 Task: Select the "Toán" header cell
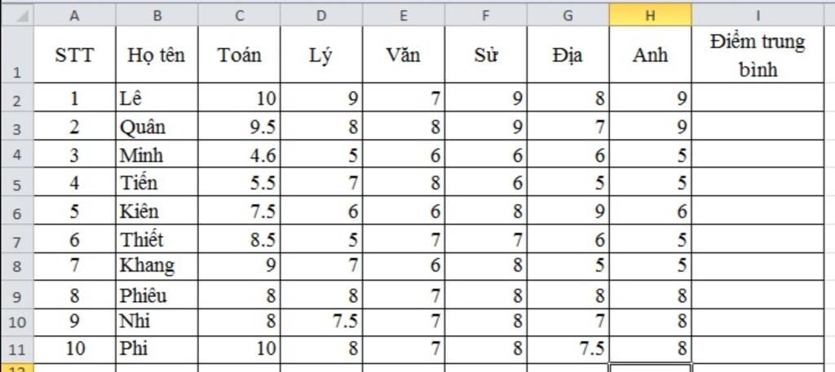pyautogui.click(x=240, y=55)
